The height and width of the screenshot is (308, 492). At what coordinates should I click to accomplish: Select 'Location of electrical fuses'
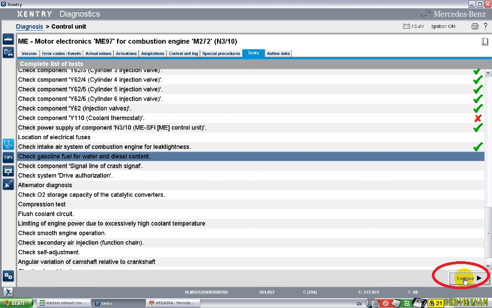point(251,137)
